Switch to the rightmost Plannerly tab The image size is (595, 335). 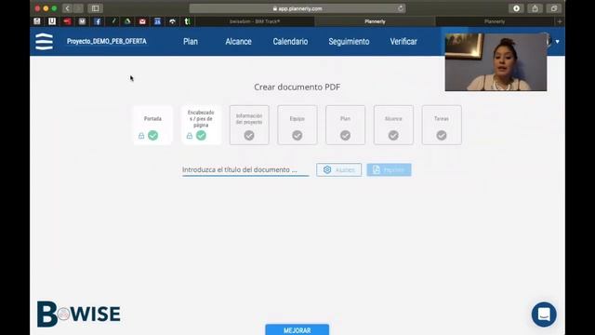click(x=495, y=21)
